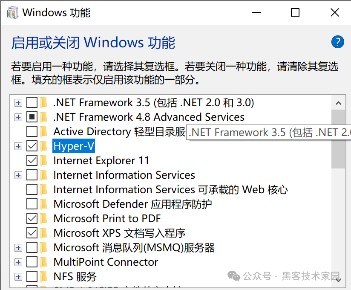Click folder icon next to Microsoft Print to PDF
351x290 pixels.
click(43, 218)
